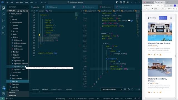This screenshot has height=100, width=178.
Task: Toggle Live Sass Watching in status bar
Action: (x=61, y=99)
